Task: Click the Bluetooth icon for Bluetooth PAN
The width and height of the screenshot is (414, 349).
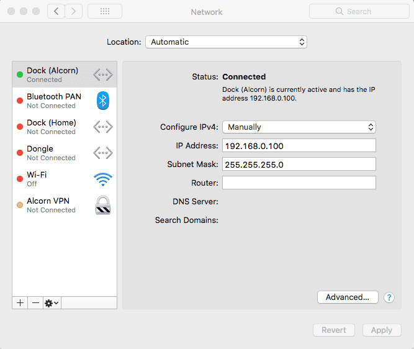Action: tap(103, 101)
